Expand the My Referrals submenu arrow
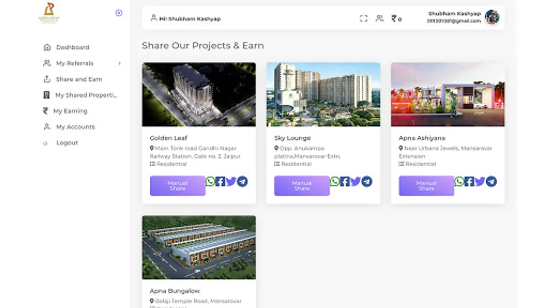The image size is (548, 308). pyautogui.click(x=120, y=63)
